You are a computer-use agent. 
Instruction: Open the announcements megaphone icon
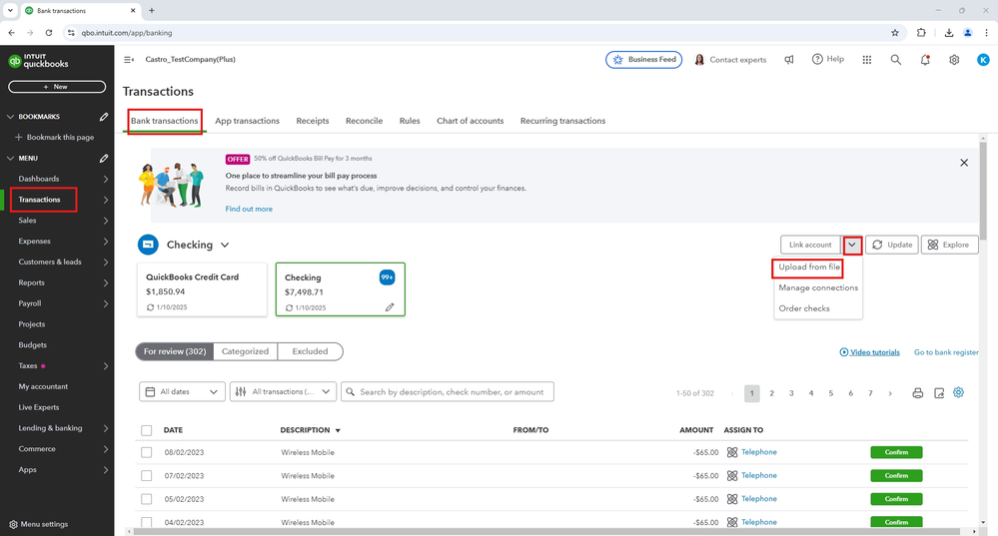(789, 59)
